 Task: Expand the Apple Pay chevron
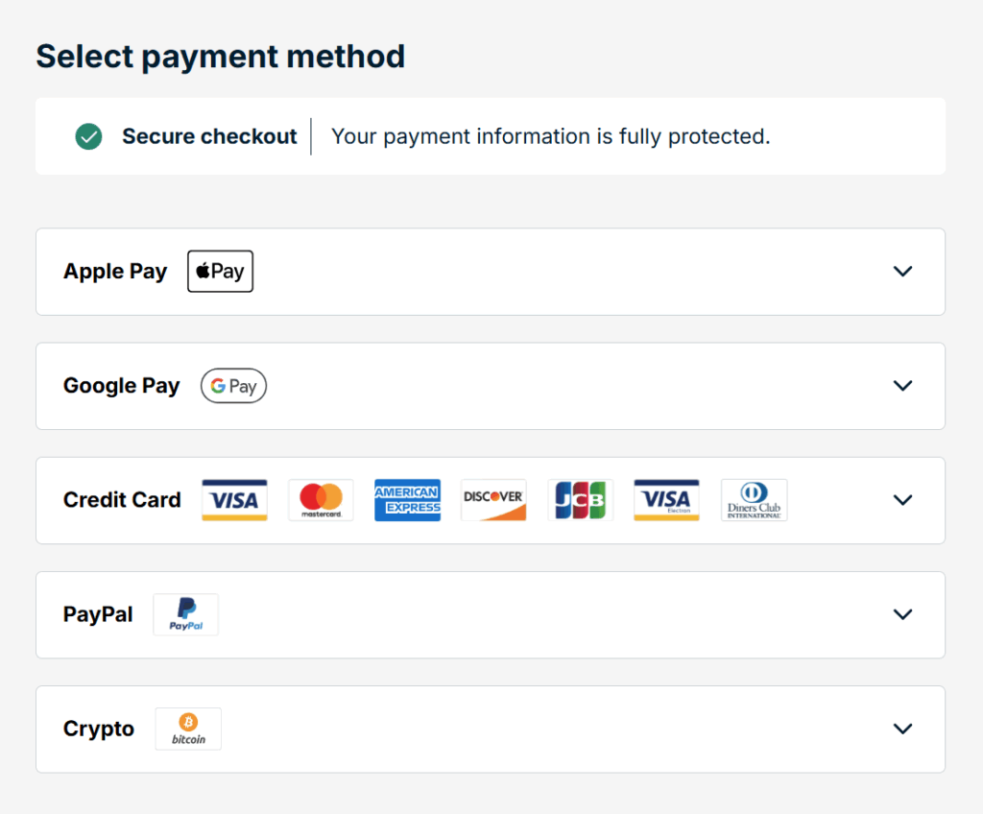(x=902, y=272)
